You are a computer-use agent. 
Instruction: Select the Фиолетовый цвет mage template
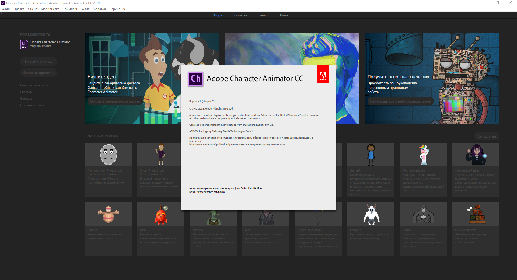point(476,170)
